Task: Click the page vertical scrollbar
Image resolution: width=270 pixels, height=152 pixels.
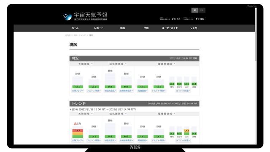Action: click(x=256, y=35)
